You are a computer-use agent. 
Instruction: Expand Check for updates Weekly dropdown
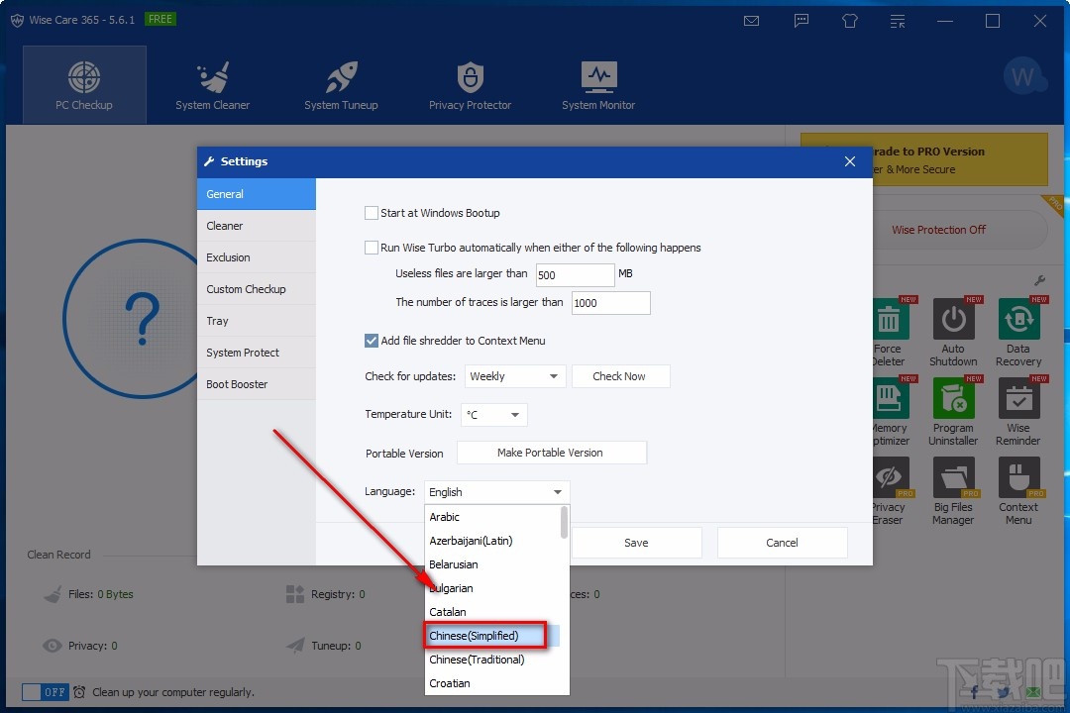tap(515, 376)
